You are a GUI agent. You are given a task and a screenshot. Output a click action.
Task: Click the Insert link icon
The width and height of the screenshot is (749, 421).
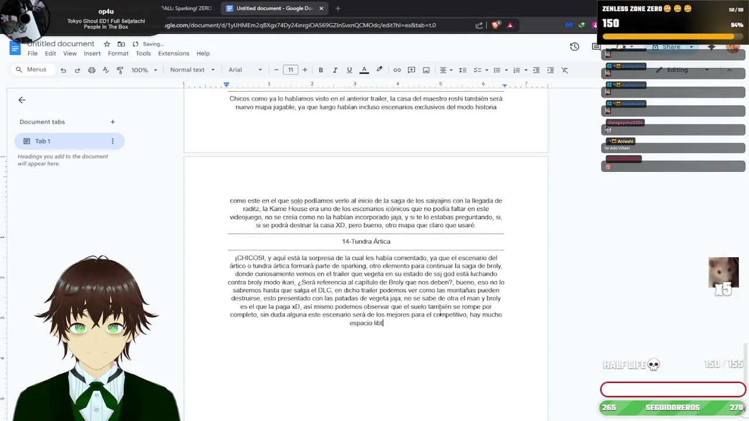(397, 70)
